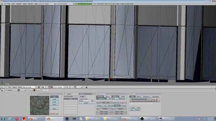Toggle the 3D transform manipulator hand icon
Image resolution: width=216 pixels, height=121 pixels.
[50, 87]
